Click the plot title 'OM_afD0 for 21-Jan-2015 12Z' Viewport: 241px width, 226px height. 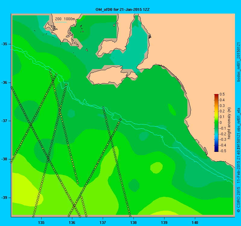click(x=123, y=10)
